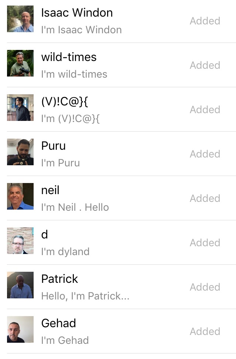Open Isaac Windon's profile photo thumbnail
Image resolution: width=236 pixels, height=359 pixels.
[x=20, y=19]
